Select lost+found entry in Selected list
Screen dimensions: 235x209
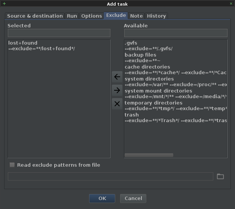tap(23, 43)
